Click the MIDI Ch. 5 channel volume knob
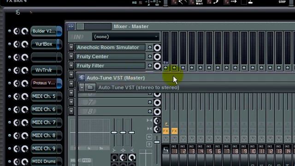The image size is (295, 166). 24,96
